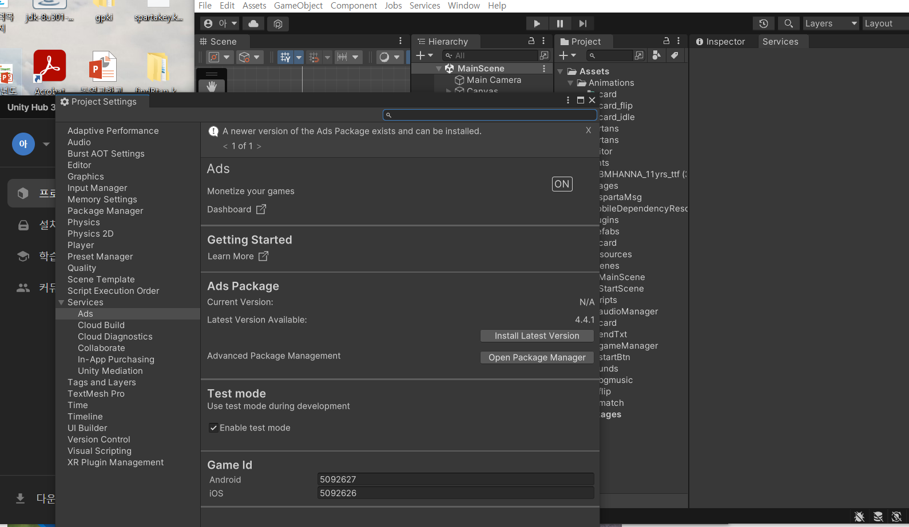Click the Unity Hub Downloads arrow icon
The image size is (909, 527).
pyautogui.click(x=20, y=498)
